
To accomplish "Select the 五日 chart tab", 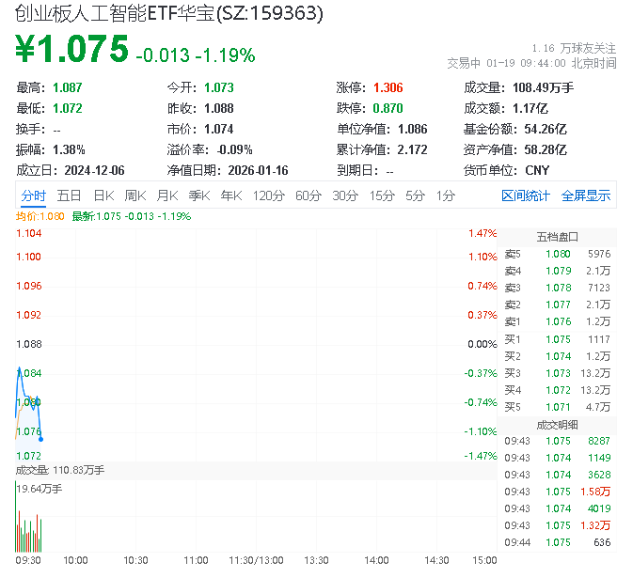I will pos(69,195).
